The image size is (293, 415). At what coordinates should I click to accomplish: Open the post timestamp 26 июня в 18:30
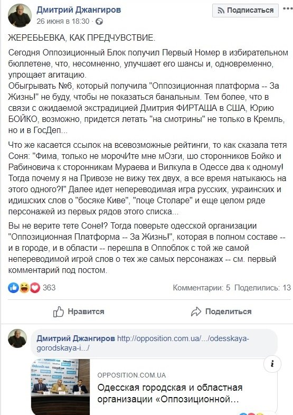tap(63, 21)
